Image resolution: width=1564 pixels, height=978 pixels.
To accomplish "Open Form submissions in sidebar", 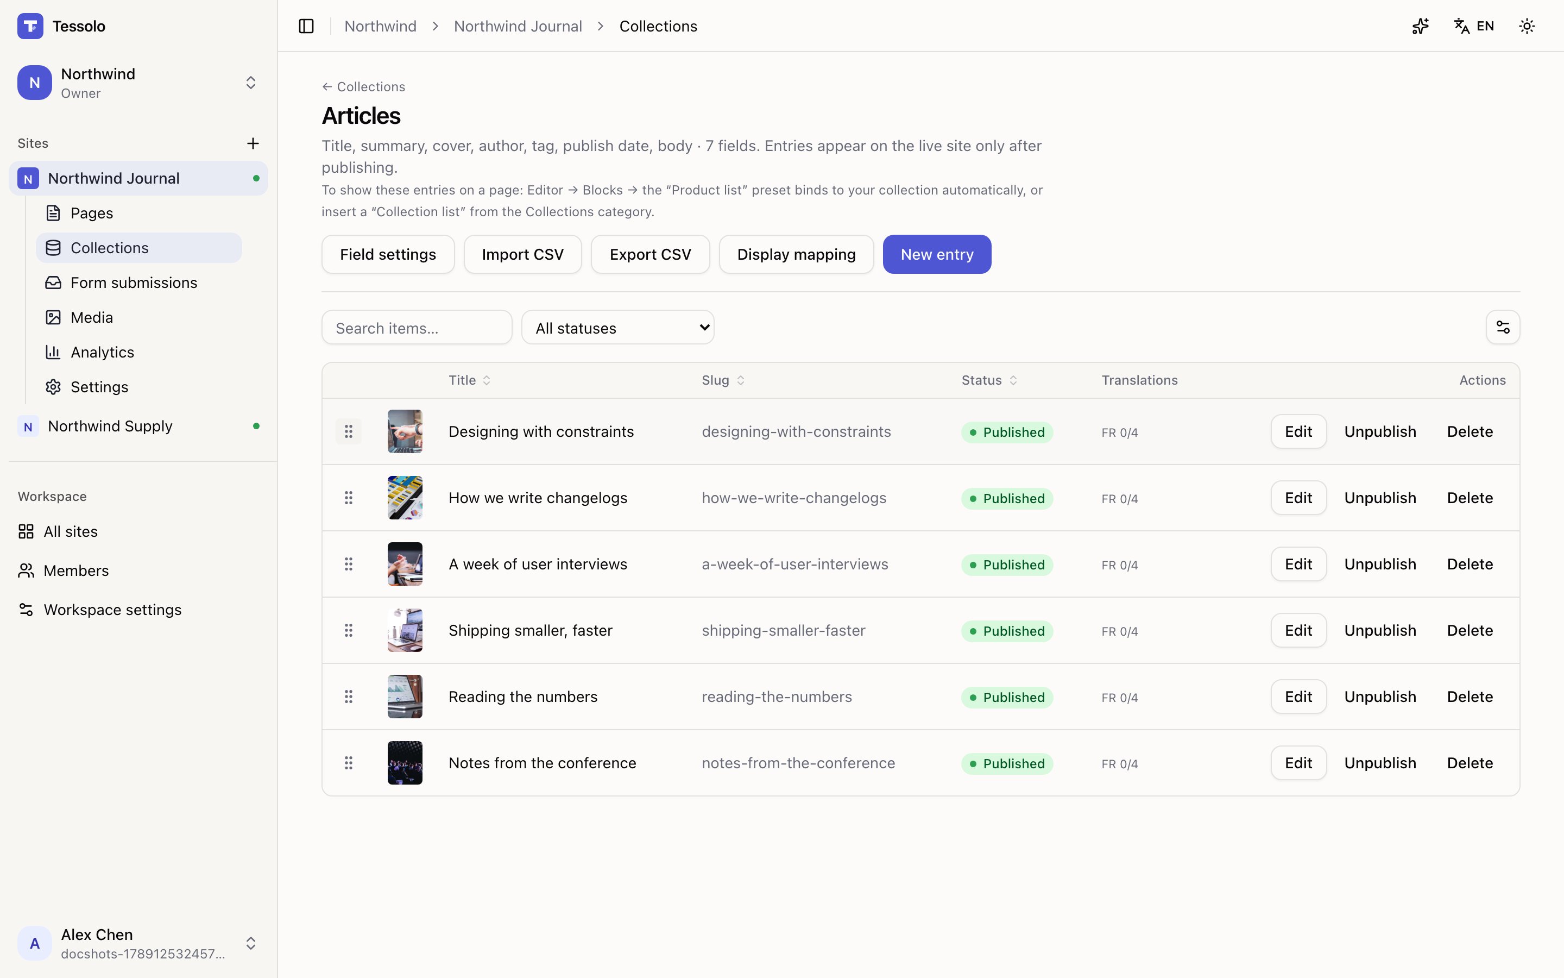I will click(139, 283).
